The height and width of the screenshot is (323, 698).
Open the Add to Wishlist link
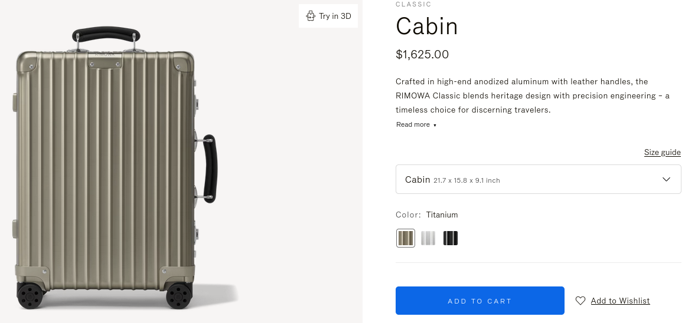tap(620, 301)
